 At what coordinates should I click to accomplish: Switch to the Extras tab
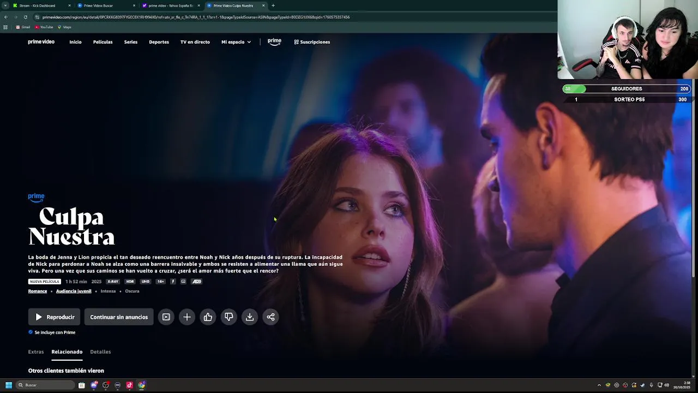36,352
